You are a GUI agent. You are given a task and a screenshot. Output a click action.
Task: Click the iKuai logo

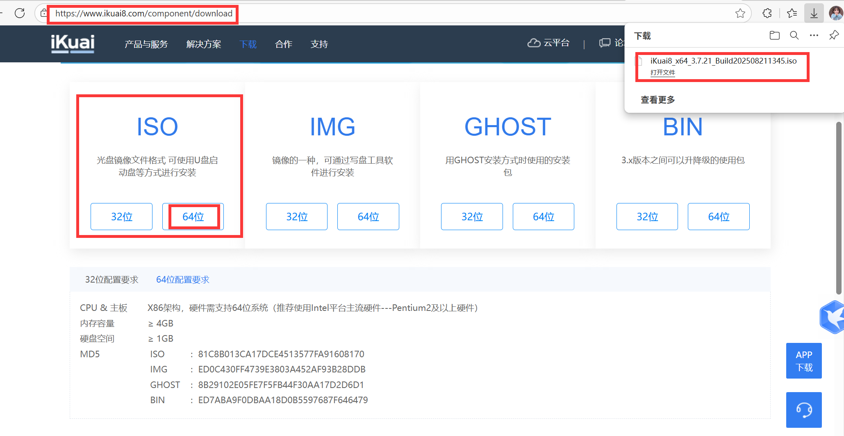pyautogui.click(x=73, y=43)
